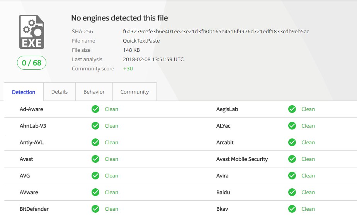Click the community score +30
This screenshot has height=215, width=357.
(128, 69)
